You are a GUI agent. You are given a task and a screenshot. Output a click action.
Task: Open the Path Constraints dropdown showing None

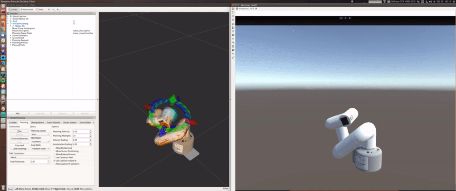pos(30,157)
